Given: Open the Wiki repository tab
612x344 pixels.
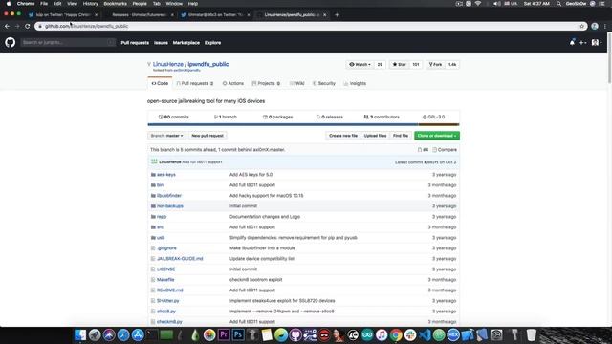Looking at the screenshot, I should click(297, 83).
